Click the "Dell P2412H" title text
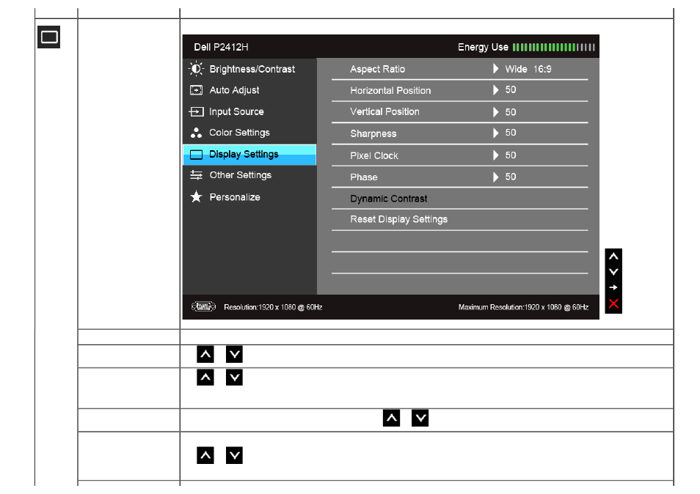700x494 pixels. tap(221, 47)
